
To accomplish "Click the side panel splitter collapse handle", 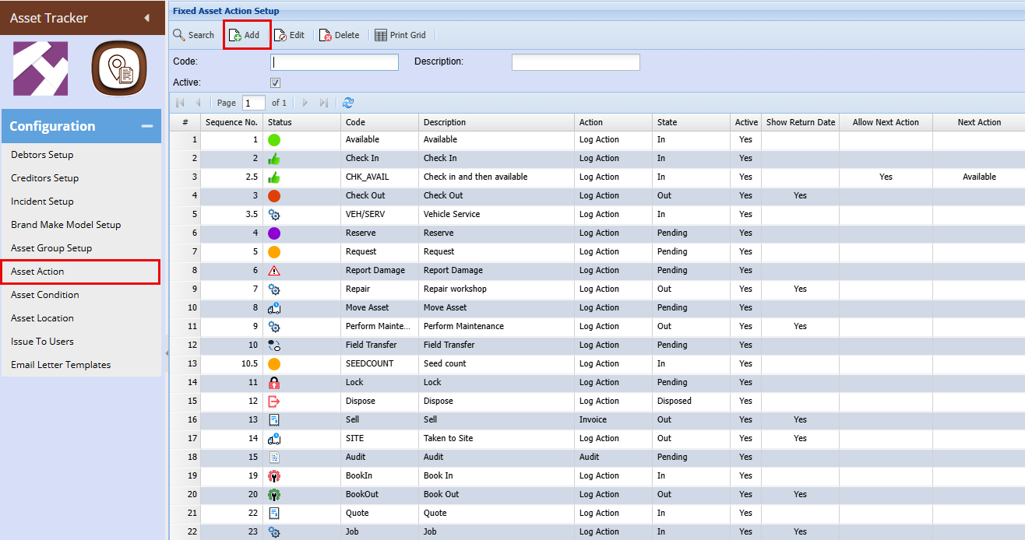I will 166,353.
